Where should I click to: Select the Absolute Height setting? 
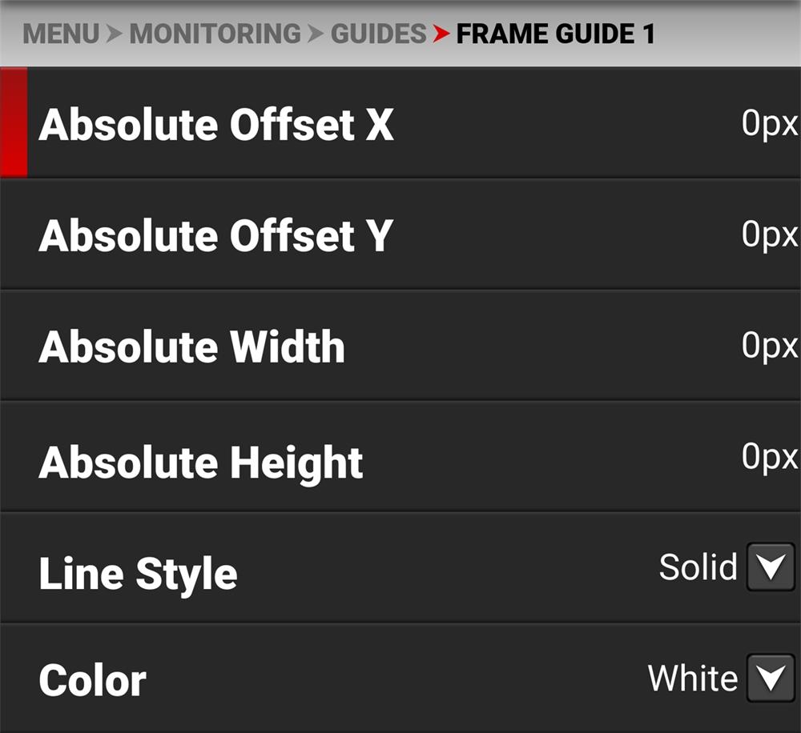pos(400,457)
